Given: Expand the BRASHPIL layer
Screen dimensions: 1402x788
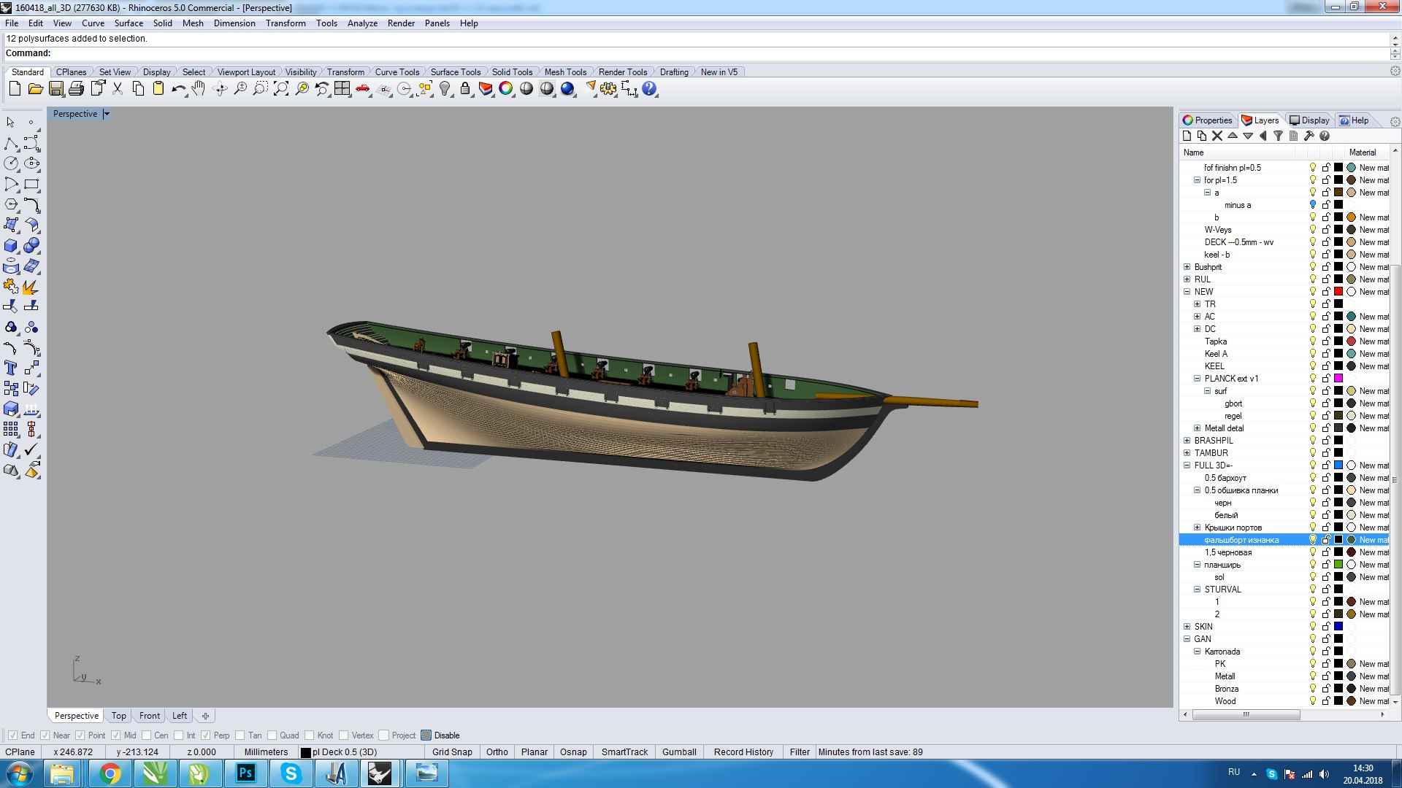Looking at the screenshot, I should [x=1187, y=441].
